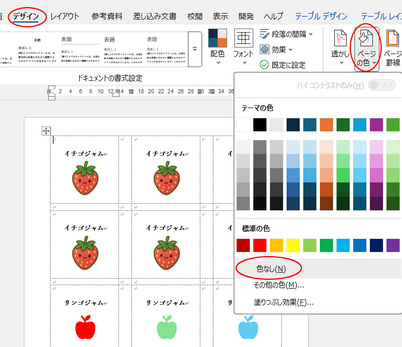Open the 配色 color scheme icon
402x347 pixels.
[218, 38]
